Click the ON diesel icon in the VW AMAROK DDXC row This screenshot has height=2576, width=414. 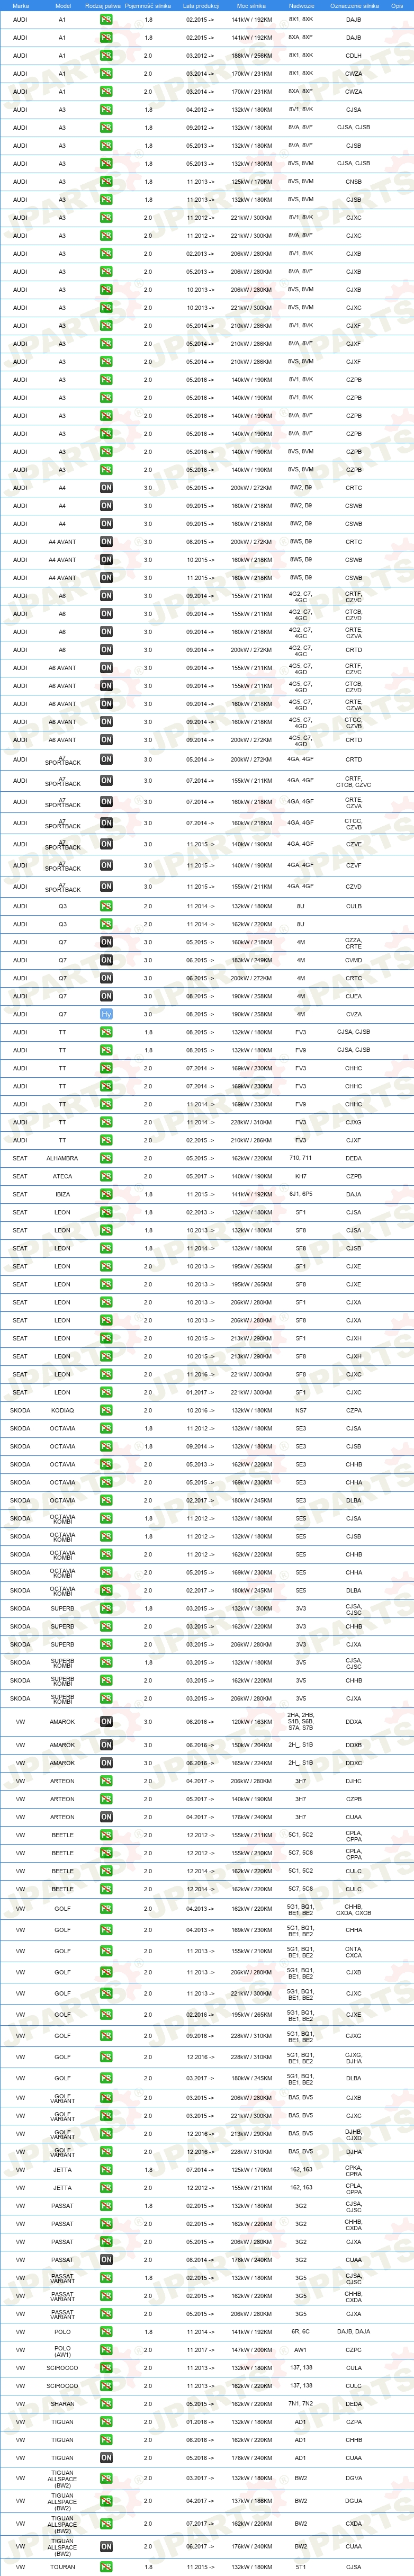coord(106,1763)
